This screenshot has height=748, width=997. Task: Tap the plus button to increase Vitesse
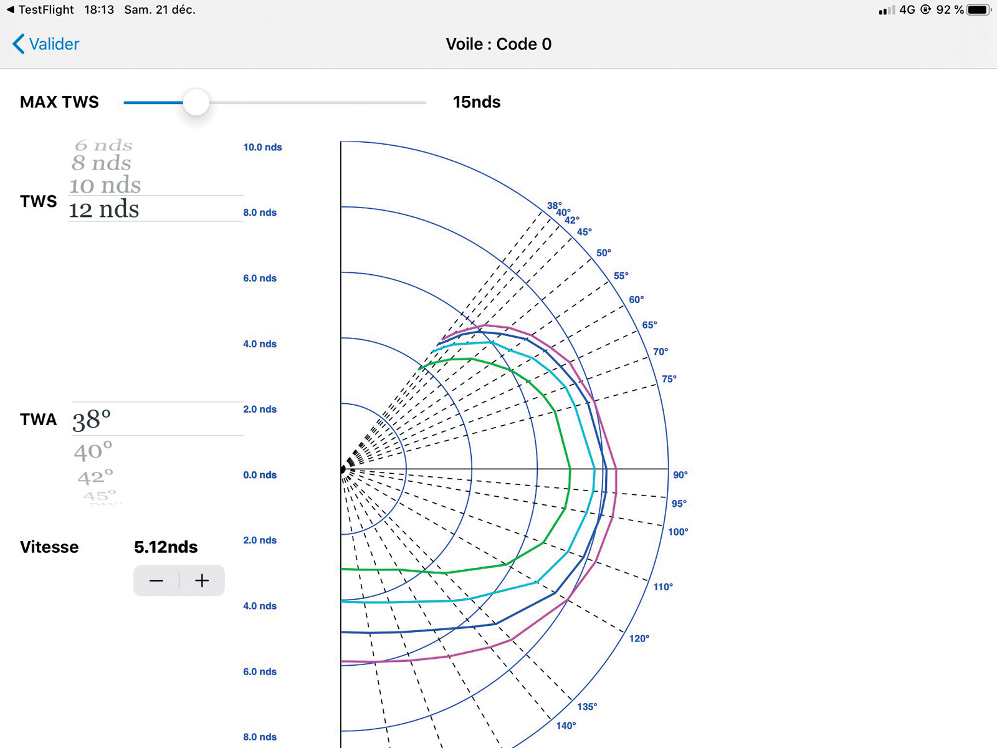pyautogui.click(x=202, y=581)
